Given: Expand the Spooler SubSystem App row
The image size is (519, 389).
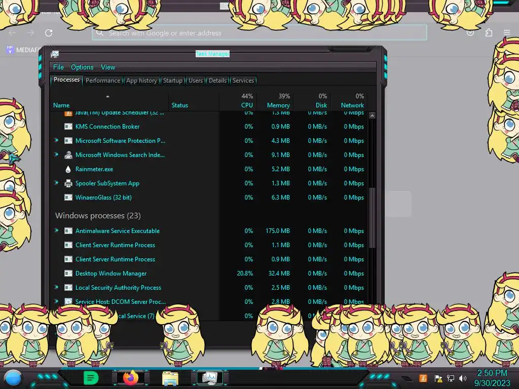Looking at the screenshot, I should pyautogui.click(x=56, y=183).
